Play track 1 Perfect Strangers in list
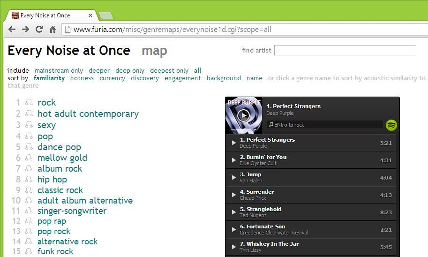Screen dimensions: 428x257 click(233, 143)
